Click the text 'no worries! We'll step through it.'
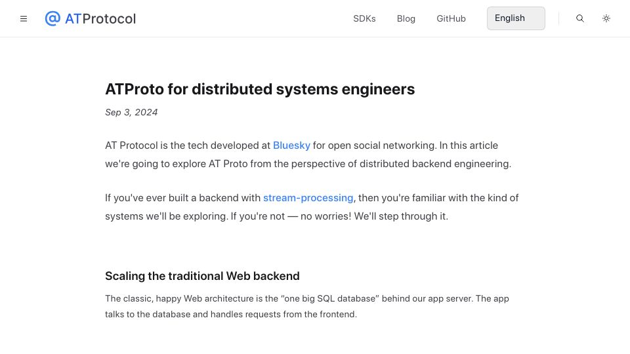This screenshot has height=354, width=630. coord(374,216)
